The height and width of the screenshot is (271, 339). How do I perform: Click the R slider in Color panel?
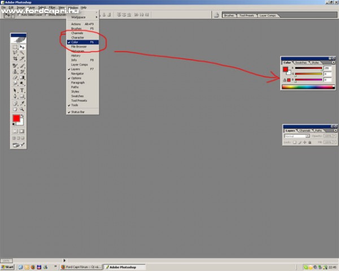(308, 68)
